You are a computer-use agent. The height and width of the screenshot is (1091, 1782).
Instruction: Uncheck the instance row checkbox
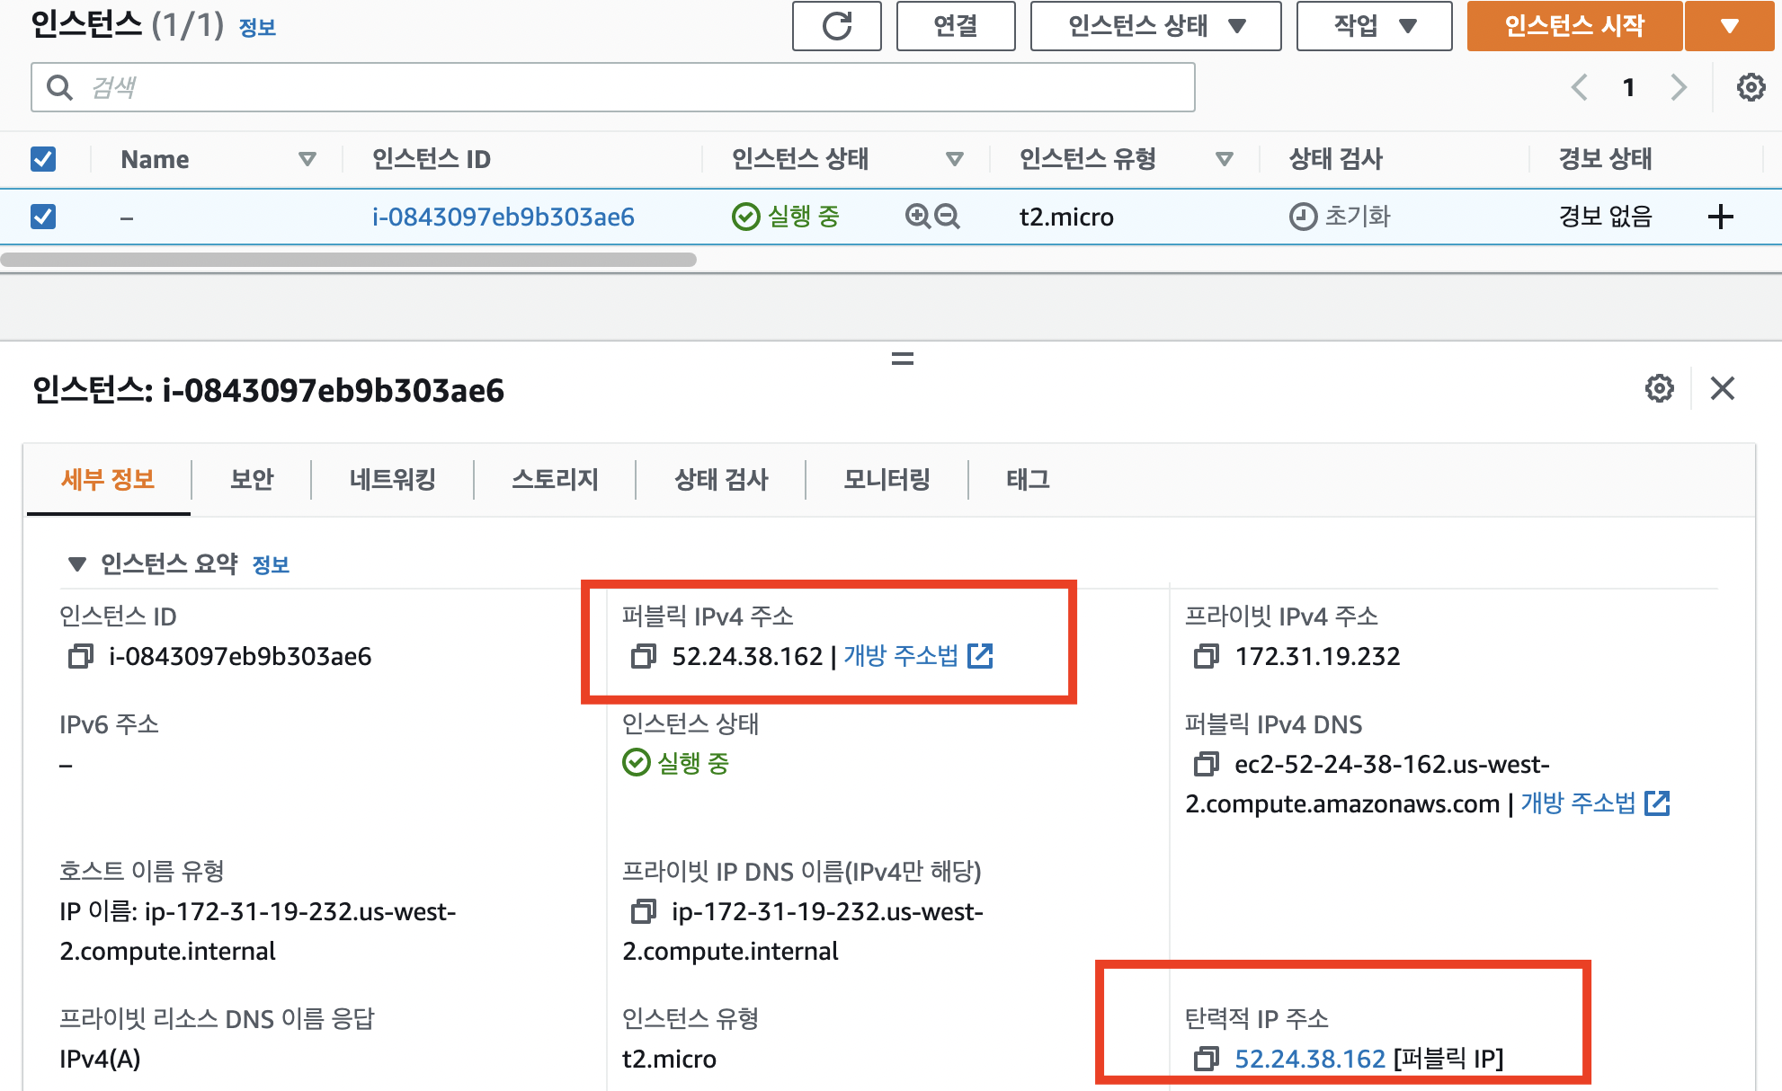pyautogui.click(x=43, y=217)
